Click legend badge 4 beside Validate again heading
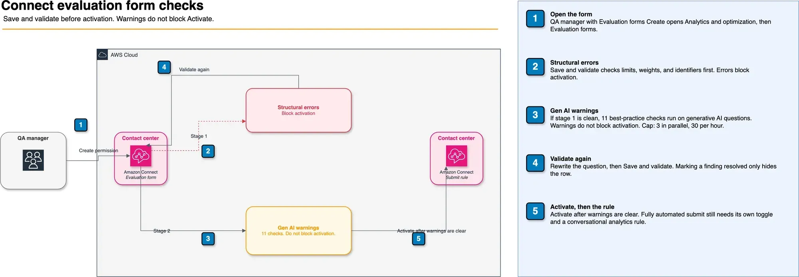Viewport: 799px width, 277px height. (535, 163)
